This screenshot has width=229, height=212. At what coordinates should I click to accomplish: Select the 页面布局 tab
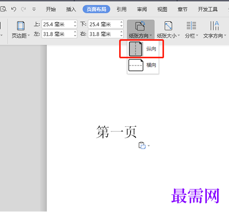tap(96, 9)
